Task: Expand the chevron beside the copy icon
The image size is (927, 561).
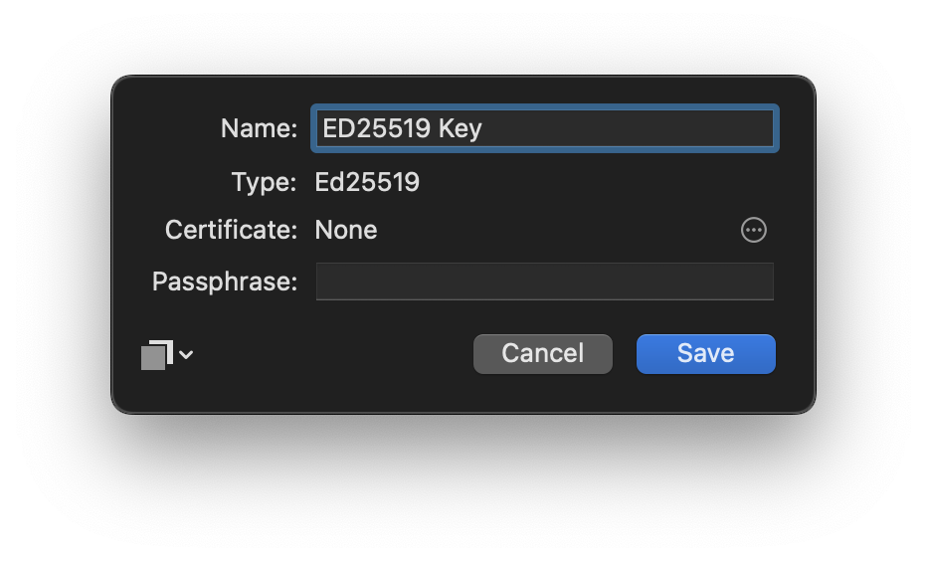Action: (x=186, y=354)
